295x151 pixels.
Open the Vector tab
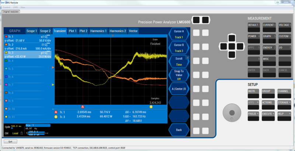point(133,31)
